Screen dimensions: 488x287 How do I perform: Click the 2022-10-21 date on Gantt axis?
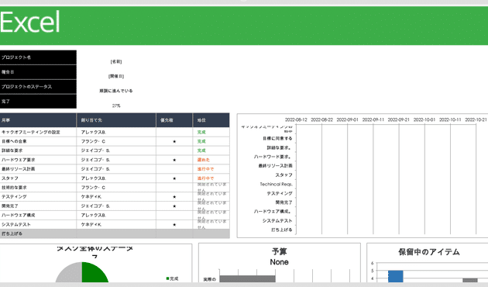tap(476, 119)
